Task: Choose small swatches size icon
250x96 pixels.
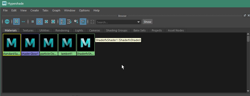Action: point(33,22)
